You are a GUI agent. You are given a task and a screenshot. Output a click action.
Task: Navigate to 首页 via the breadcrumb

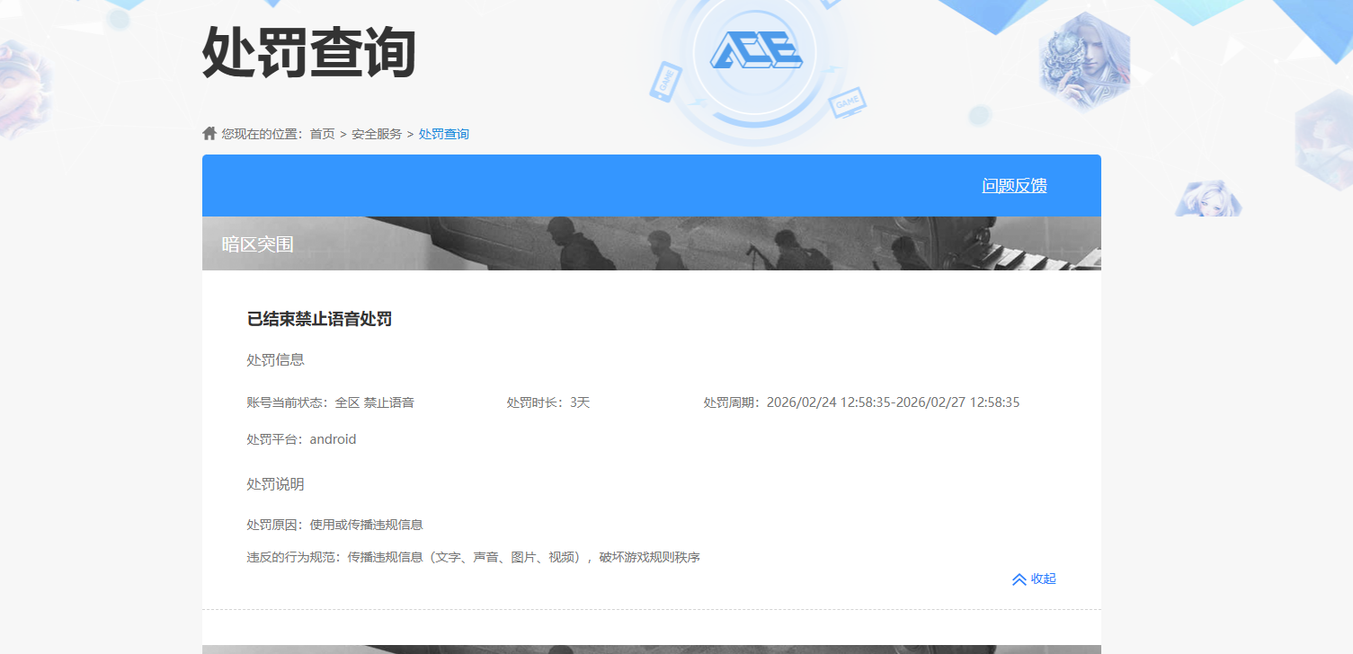point(320,133)
